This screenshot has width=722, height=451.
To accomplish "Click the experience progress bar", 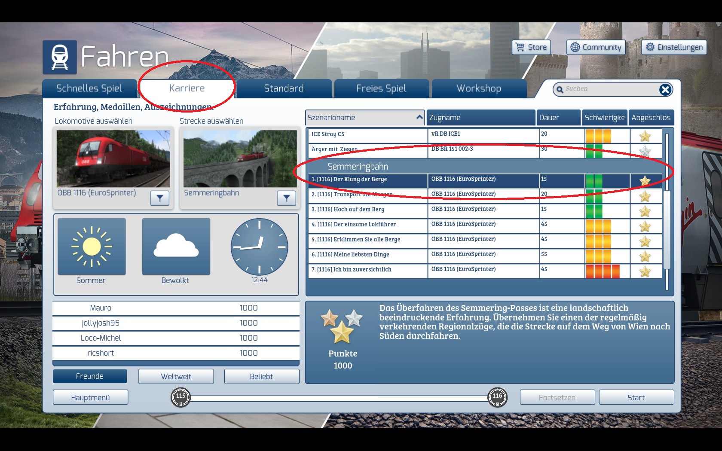I will (x=339, y=398).
